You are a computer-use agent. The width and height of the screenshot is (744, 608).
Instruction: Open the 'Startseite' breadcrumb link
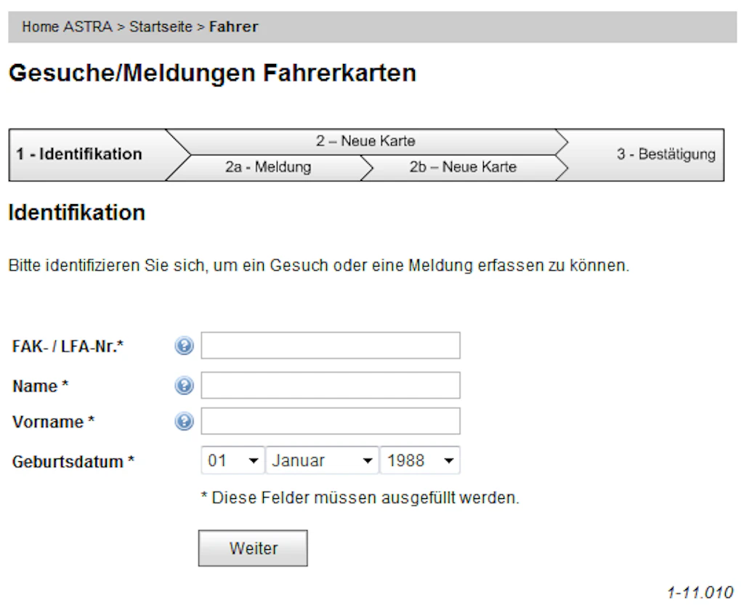click(x=161, y=28)
